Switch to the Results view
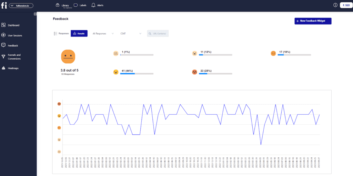Viewport: 353px width, 176px height. click(x=79, y=33)
